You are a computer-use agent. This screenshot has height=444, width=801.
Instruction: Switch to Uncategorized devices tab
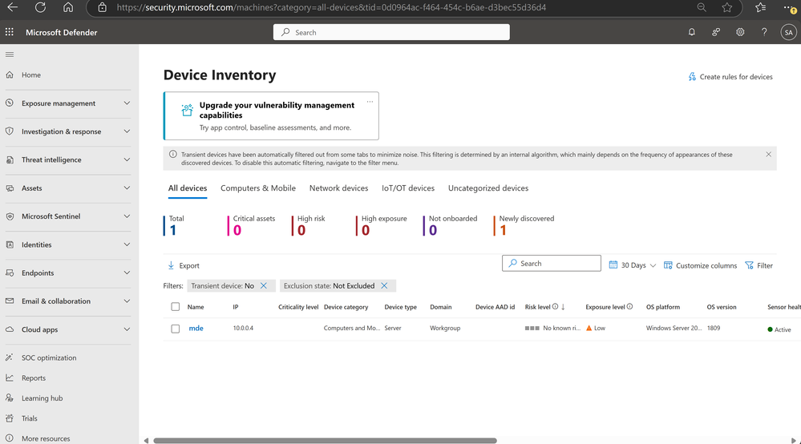pos(488,188)
